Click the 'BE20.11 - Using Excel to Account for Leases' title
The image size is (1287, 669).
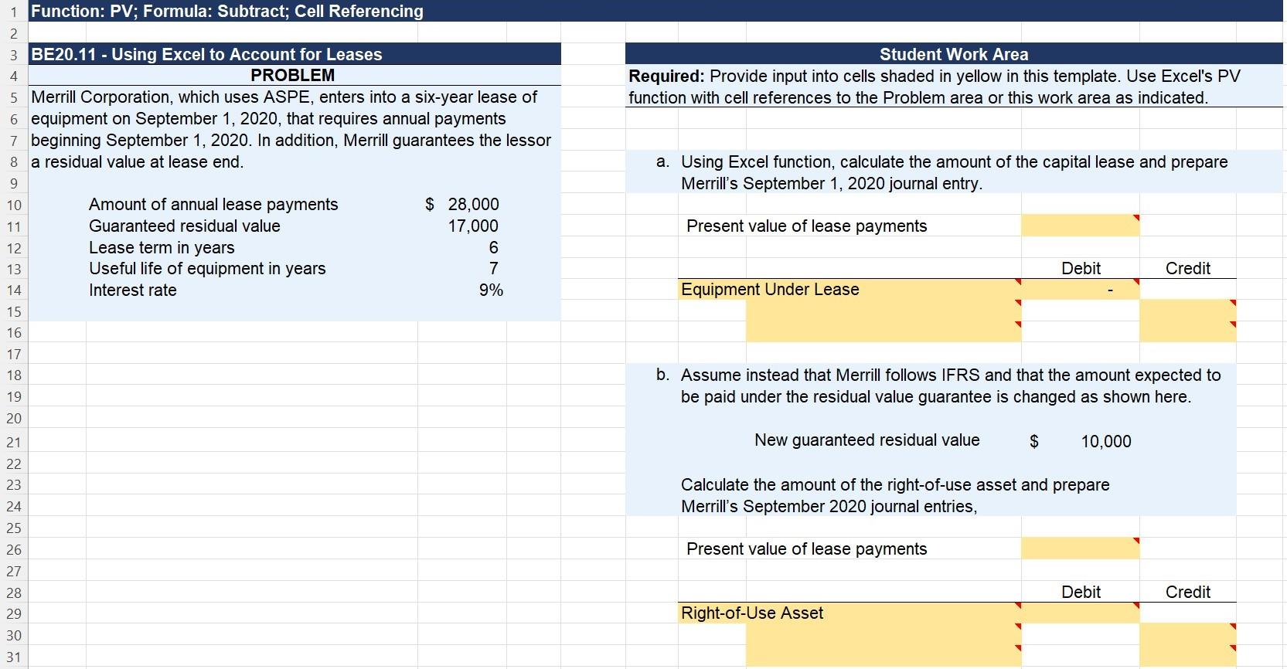pos(206,54)
